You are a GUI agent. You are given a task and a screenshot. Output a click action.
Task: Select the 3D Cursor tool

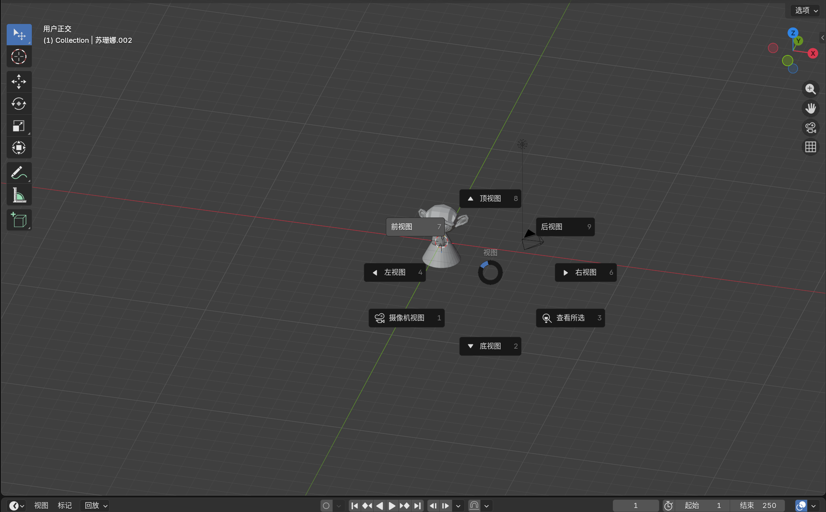pos(19,57)
